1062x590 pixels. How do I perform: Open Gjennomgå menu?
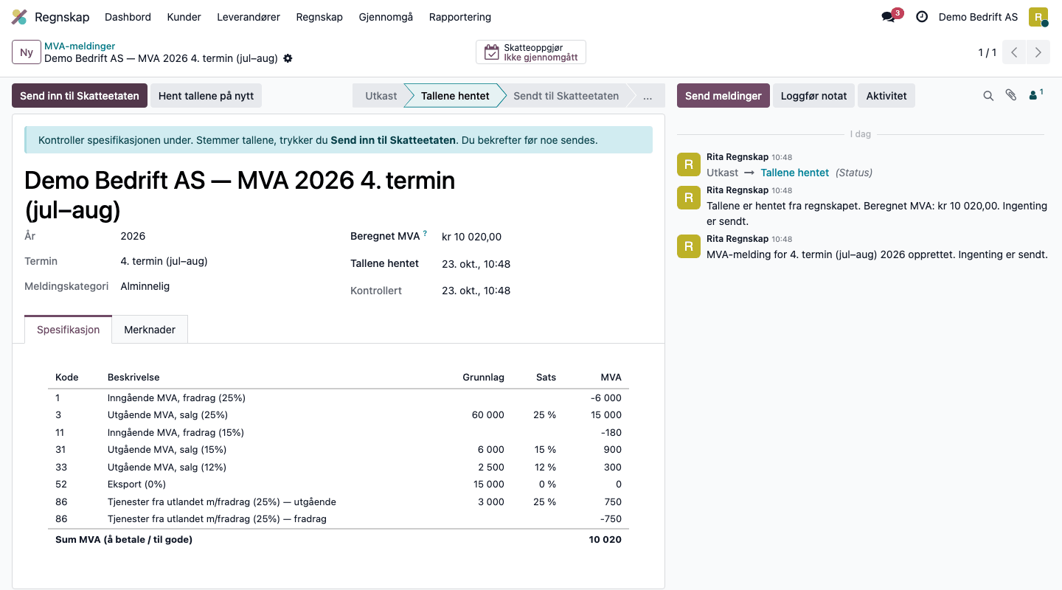(x=386, y=17)
